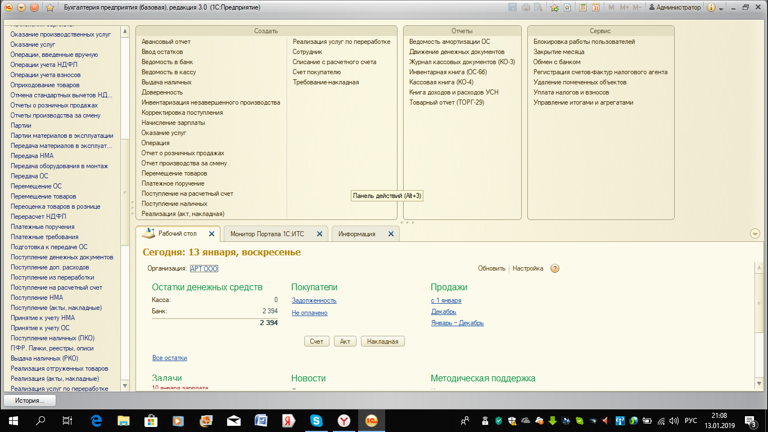Open the calendar icon in title bar

(595, 8)
